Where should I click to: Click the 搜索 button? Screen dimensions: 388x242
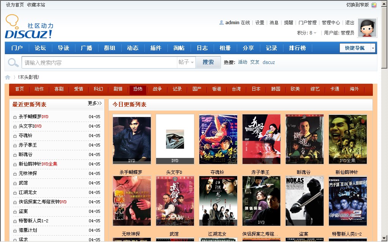click(208, 62)
